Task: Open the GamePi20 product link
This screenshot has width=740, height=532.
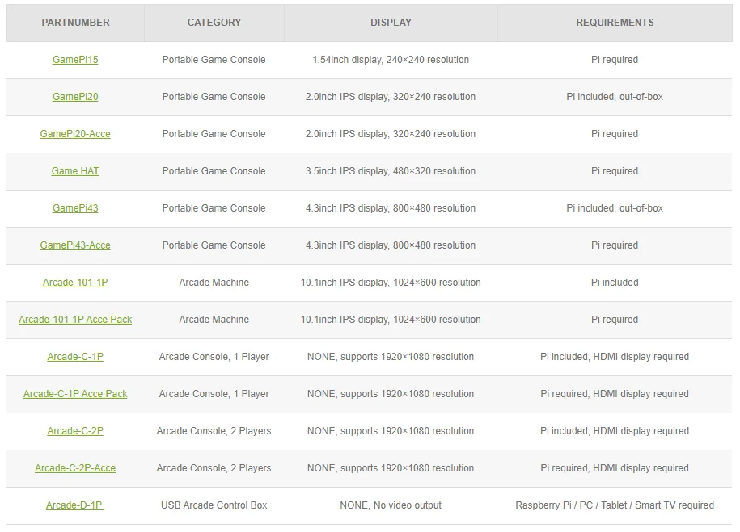Action: coord(75,97)
